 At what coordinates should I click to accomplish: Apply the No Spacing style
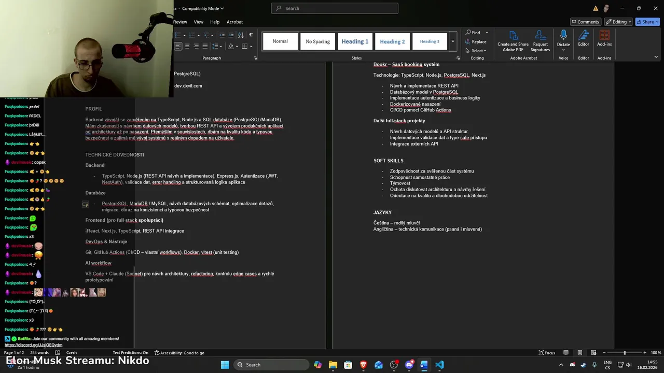317,41
